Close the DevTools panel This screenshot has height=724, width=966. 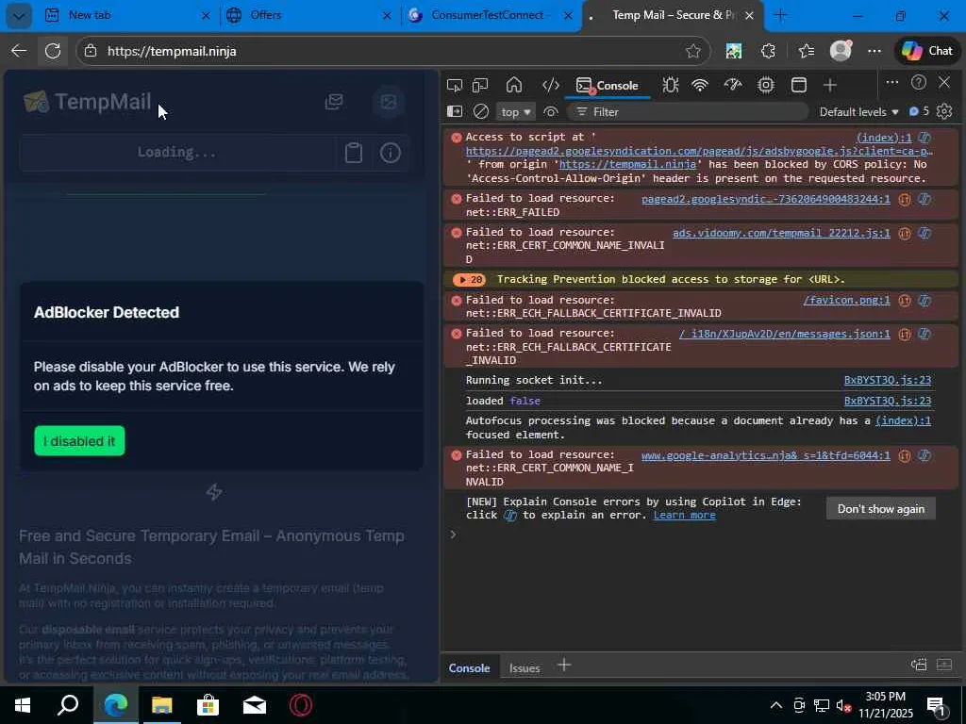click(x=944, y=83)
